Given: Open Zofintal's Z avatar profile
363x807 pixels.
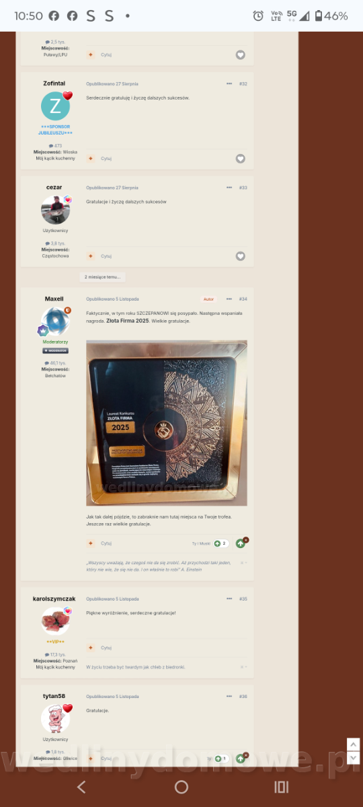Looking at the screenshot, I should (x=55, y=106).
